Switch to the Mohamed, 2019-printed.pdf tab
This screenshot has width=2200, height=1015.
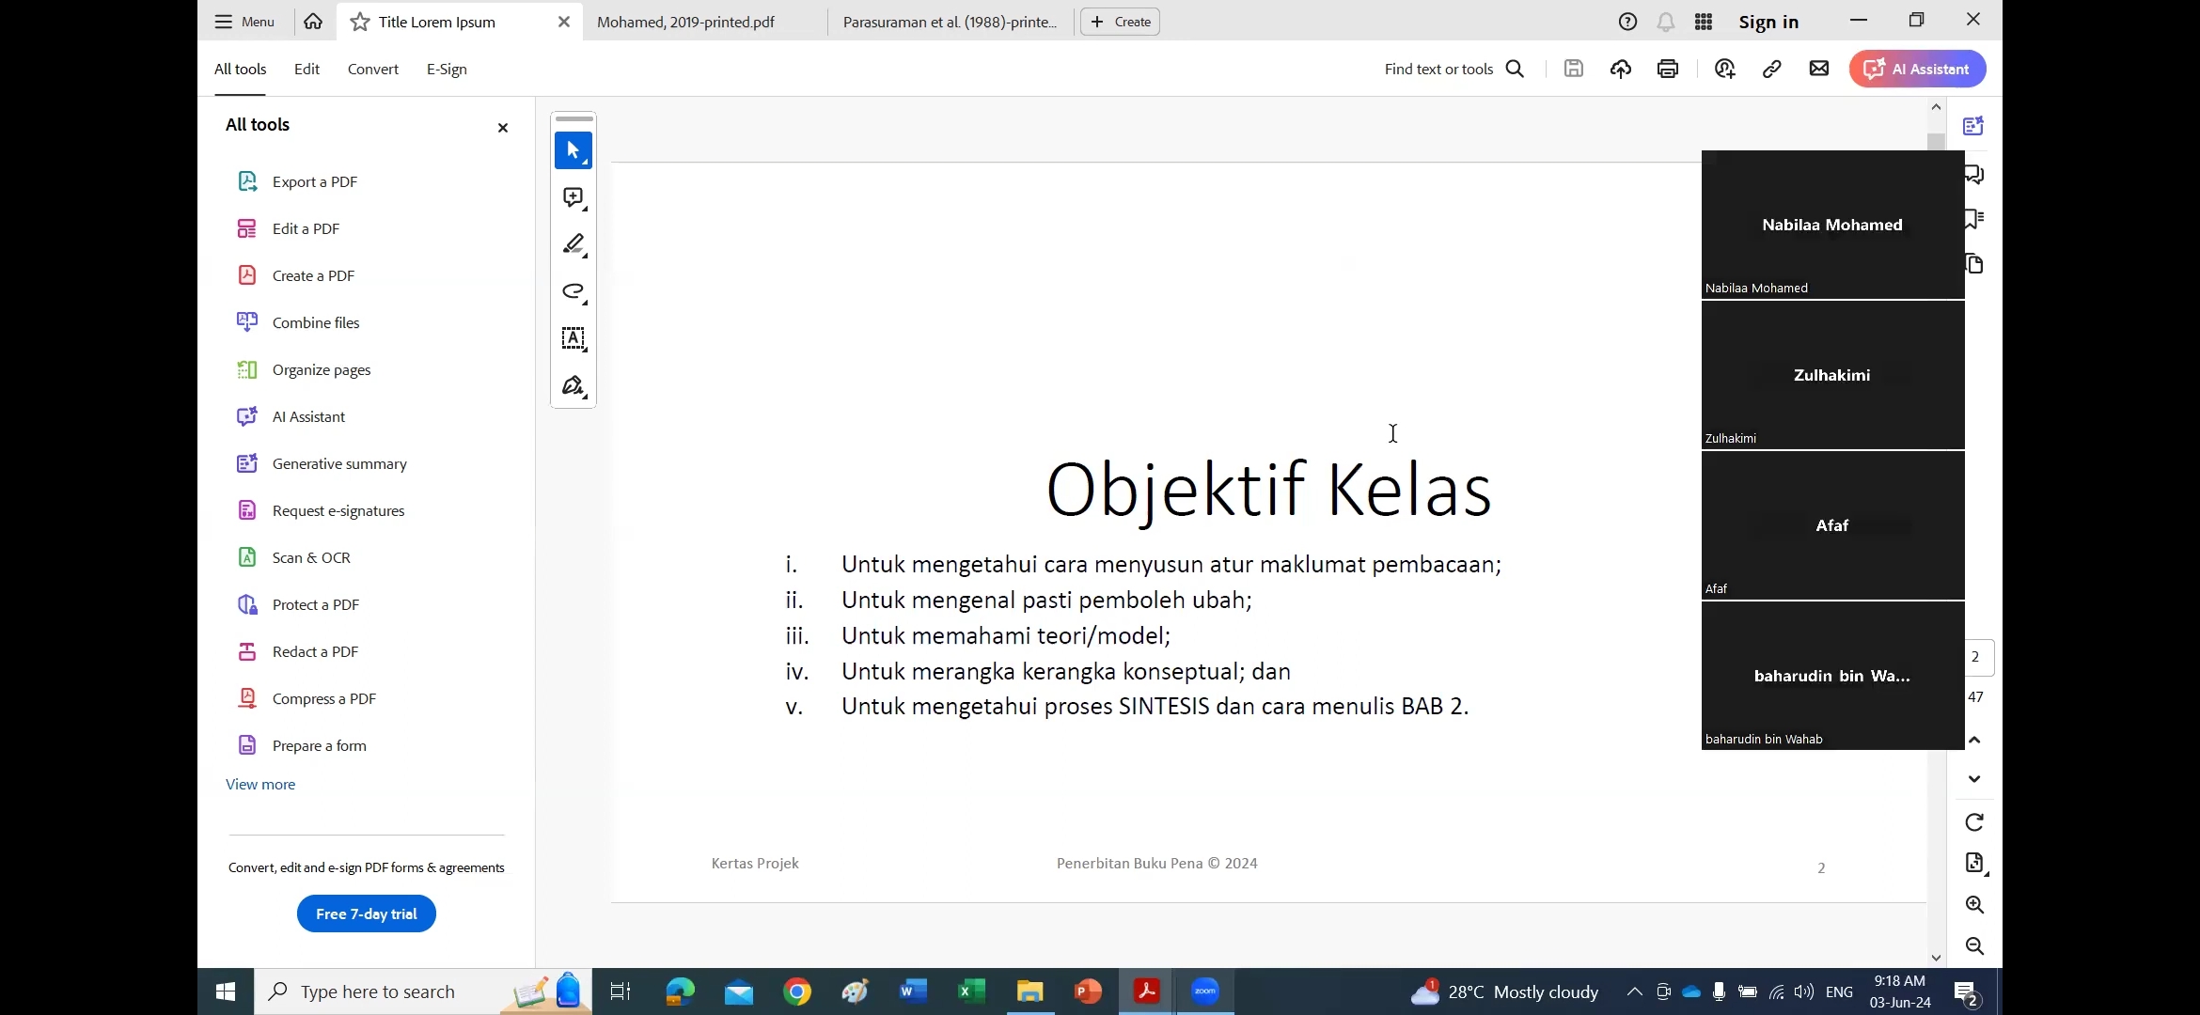(x=685, y=22)
